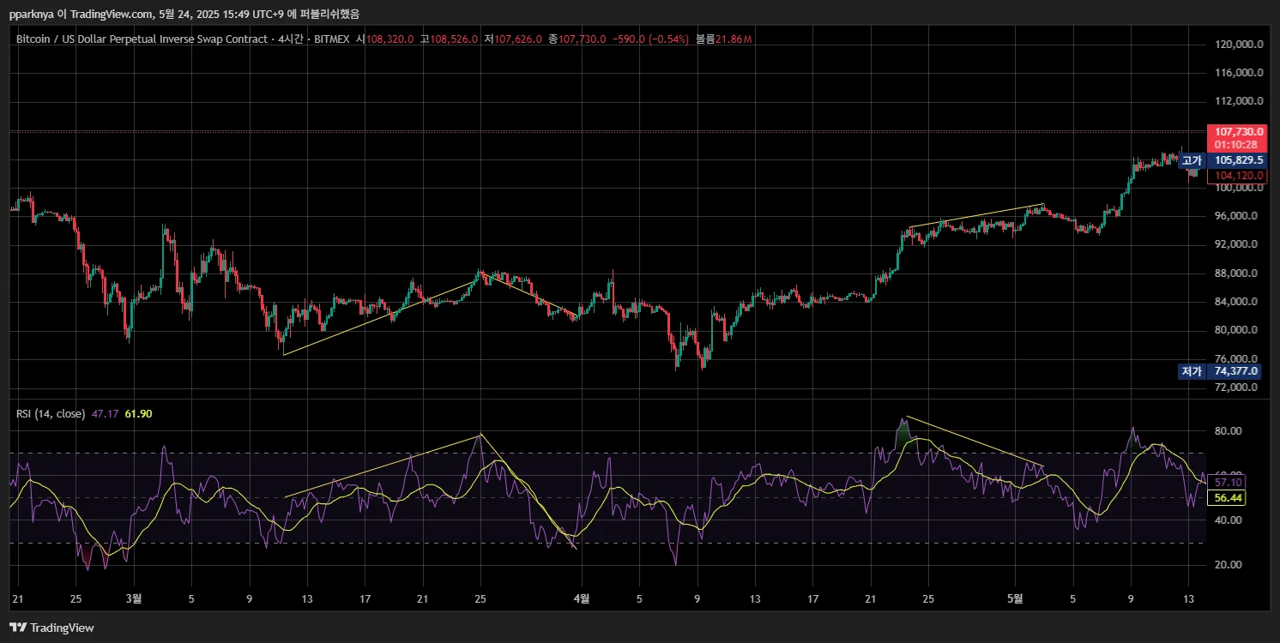Click the "100,000.0" price scale label

pos(1240,188)
